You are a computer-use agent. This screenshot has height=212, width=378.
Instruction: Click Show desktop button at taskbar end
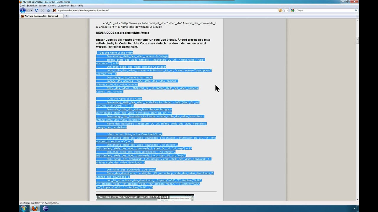pyautogui.click(x=358, y=208)
